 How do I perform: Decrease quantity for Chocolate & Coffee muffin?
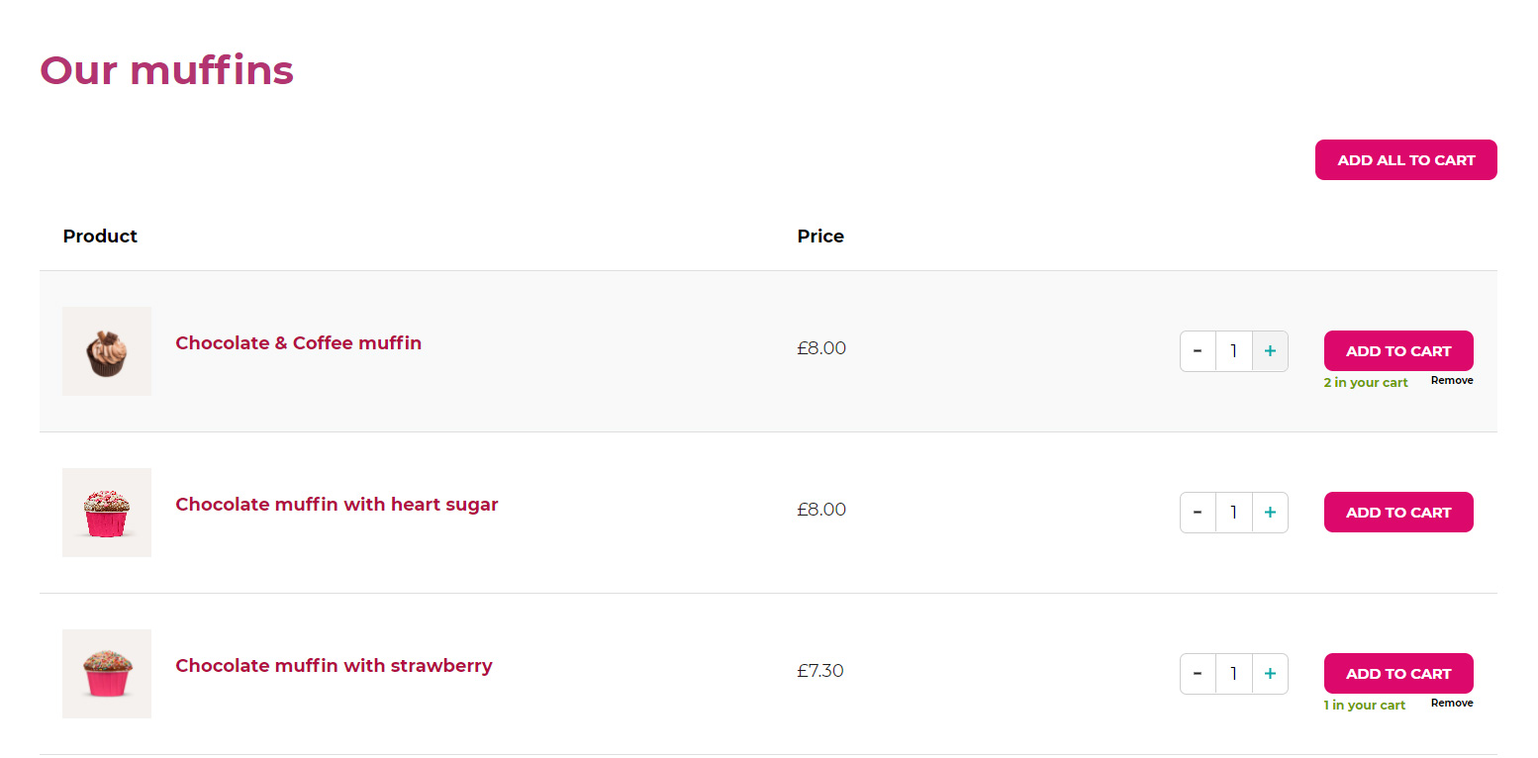click(1198, 351)
